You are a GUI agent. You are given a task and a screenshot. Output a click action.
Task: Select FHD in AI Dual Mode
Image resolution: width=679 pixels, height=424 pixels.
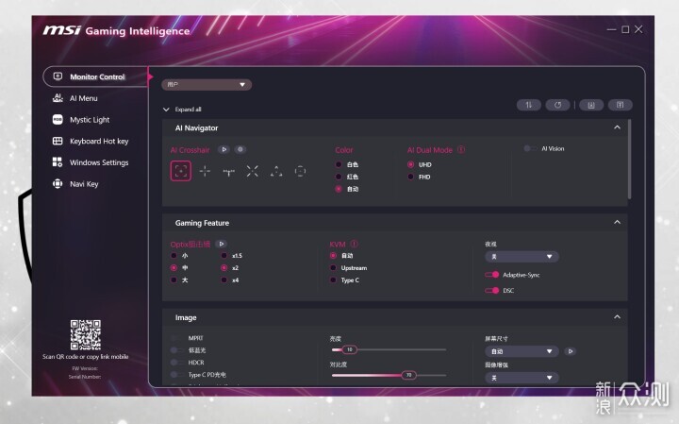[x=410, y=177]
